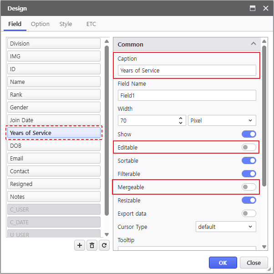Open the Pixel width unit dropdown
Screen dimensions: 274x274
click(x=222, y=121)
